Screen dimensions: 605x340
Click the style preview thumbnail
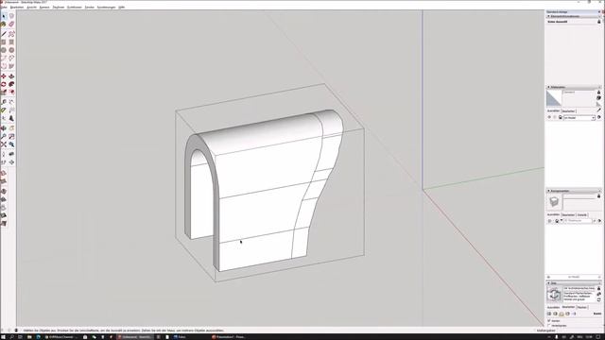(x=554, y=295)
